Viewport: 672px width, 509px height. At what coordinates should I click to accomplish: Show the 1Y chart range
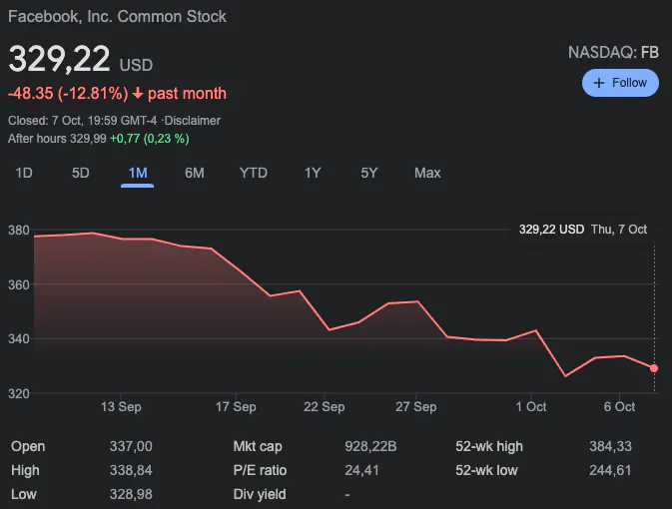pos(313,173)
